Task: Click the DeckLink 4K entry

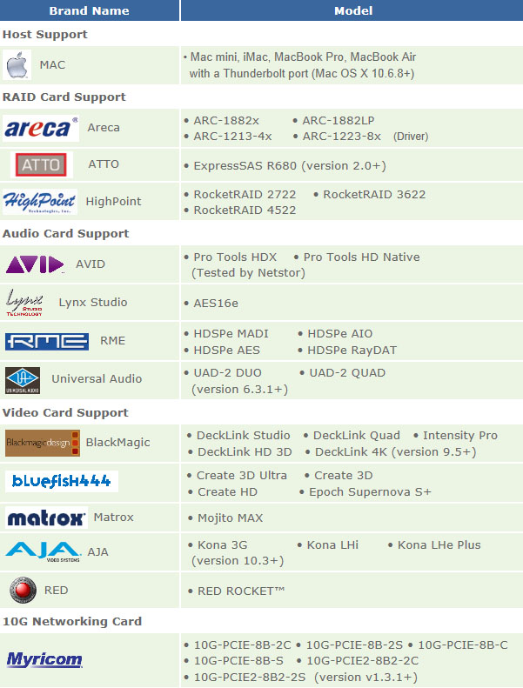Action: click(351, 452)
